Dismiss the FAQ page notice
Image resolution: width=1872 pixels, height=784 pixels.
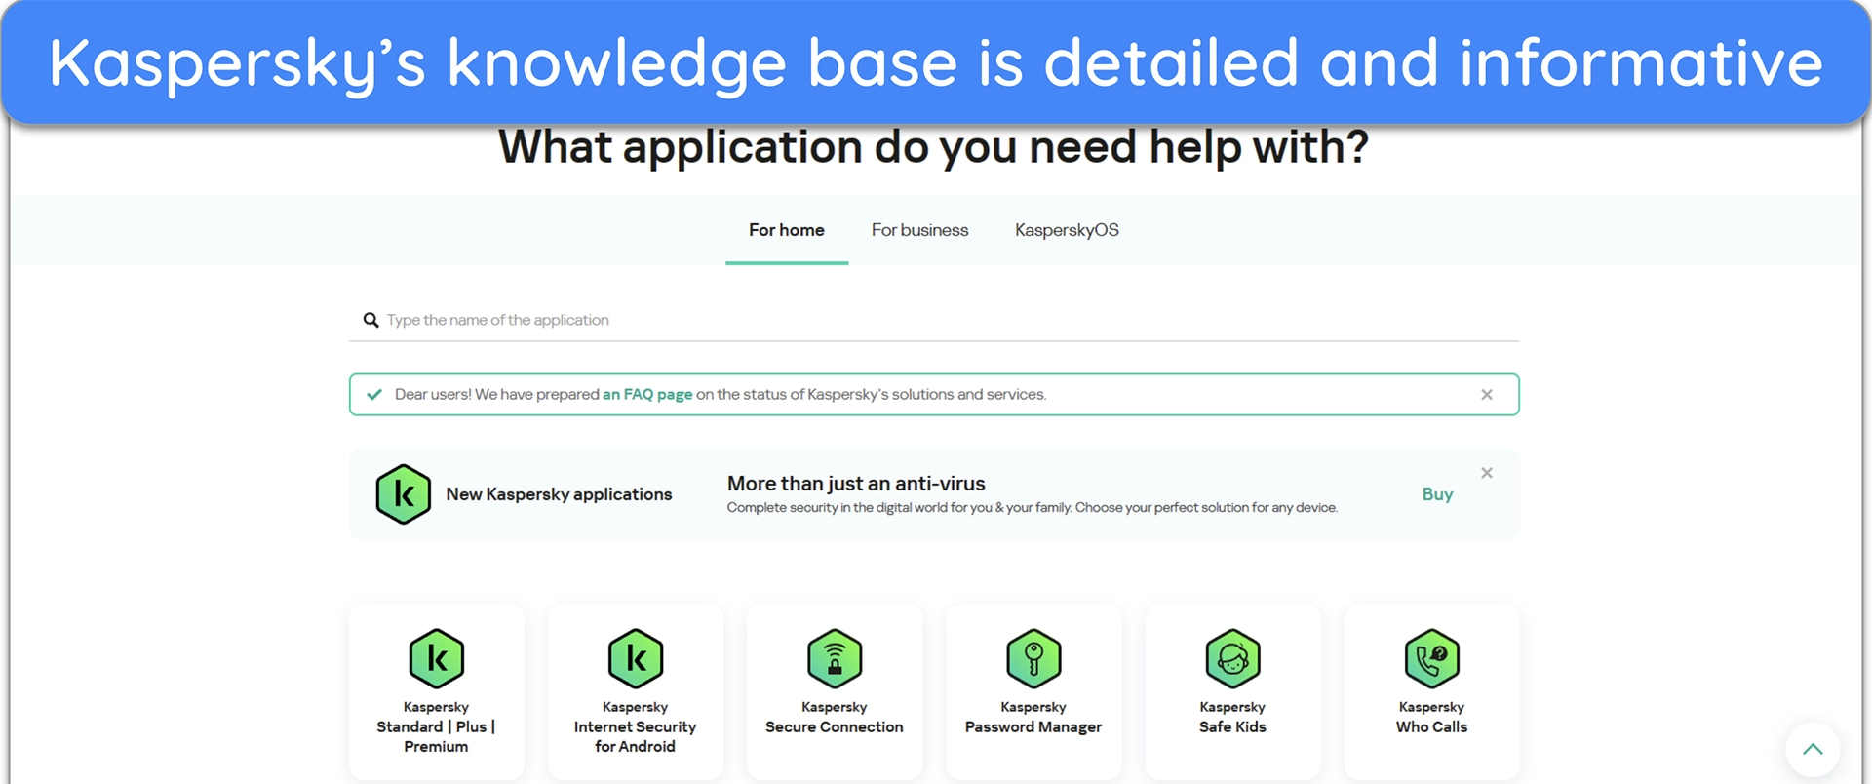click(1487, 395)
